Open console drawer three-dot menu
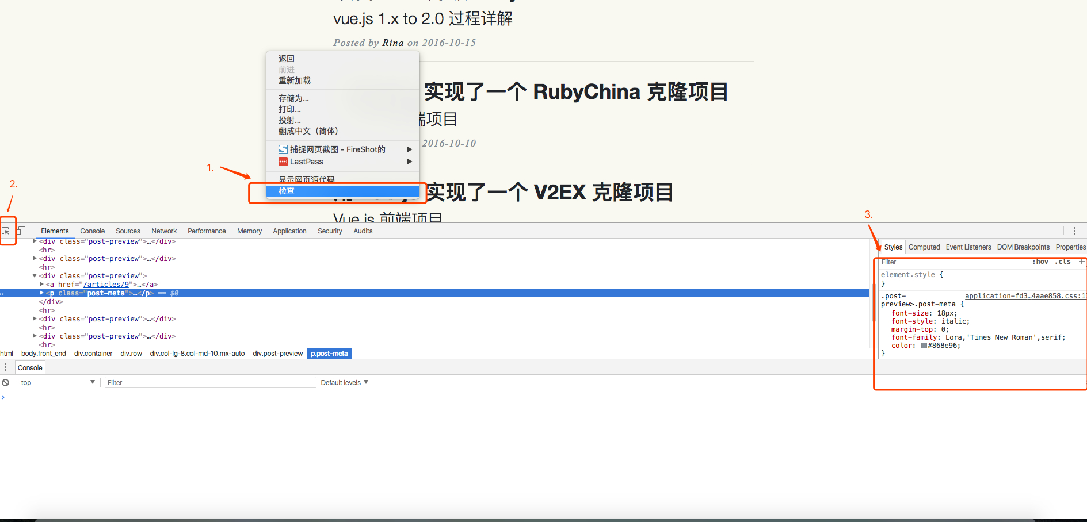The image size is (1087, 522). [6, 367]
